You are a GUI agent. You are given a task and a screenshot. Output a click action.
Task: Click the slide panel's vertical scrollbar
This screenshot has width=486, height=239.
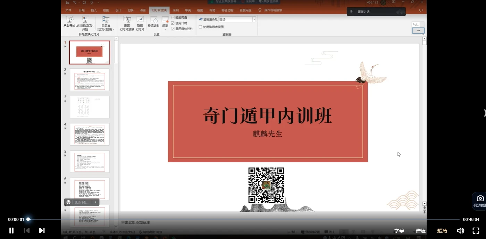(116, 52)
